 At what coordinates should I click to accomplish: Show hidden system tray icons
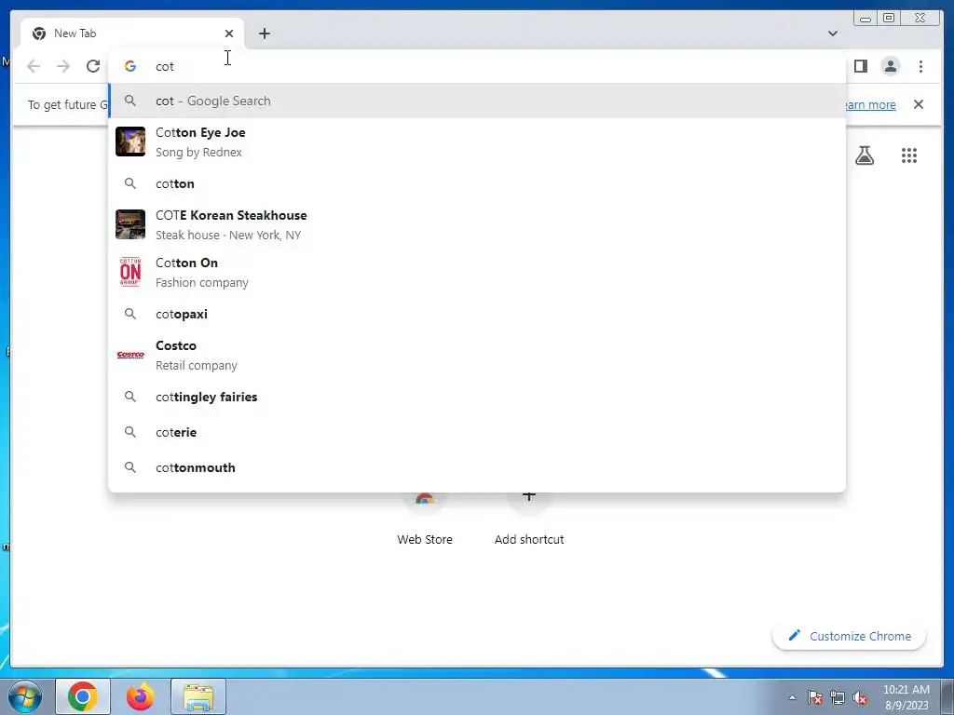(792, 697)
